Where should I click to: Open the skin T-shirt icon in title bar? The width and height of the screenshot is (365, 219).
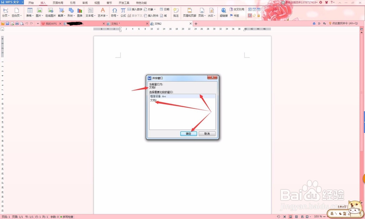click(326, 2)
